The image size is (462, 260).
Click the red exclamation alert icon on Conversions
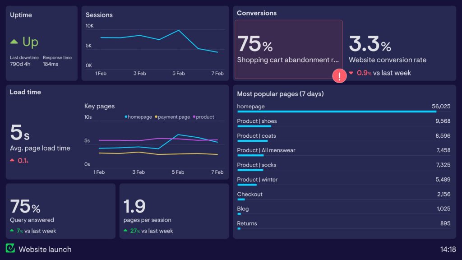339,76
